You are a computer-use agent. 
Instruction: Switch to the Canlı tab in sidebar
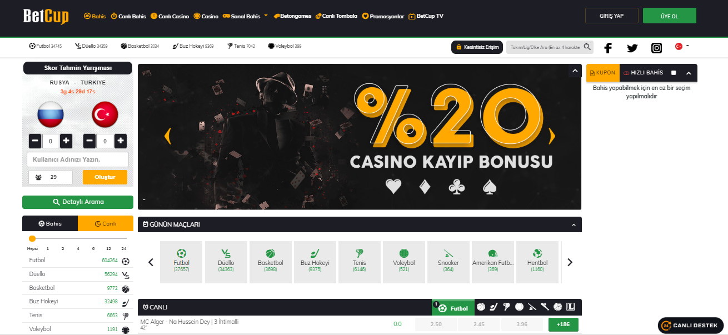coord(106,223)
